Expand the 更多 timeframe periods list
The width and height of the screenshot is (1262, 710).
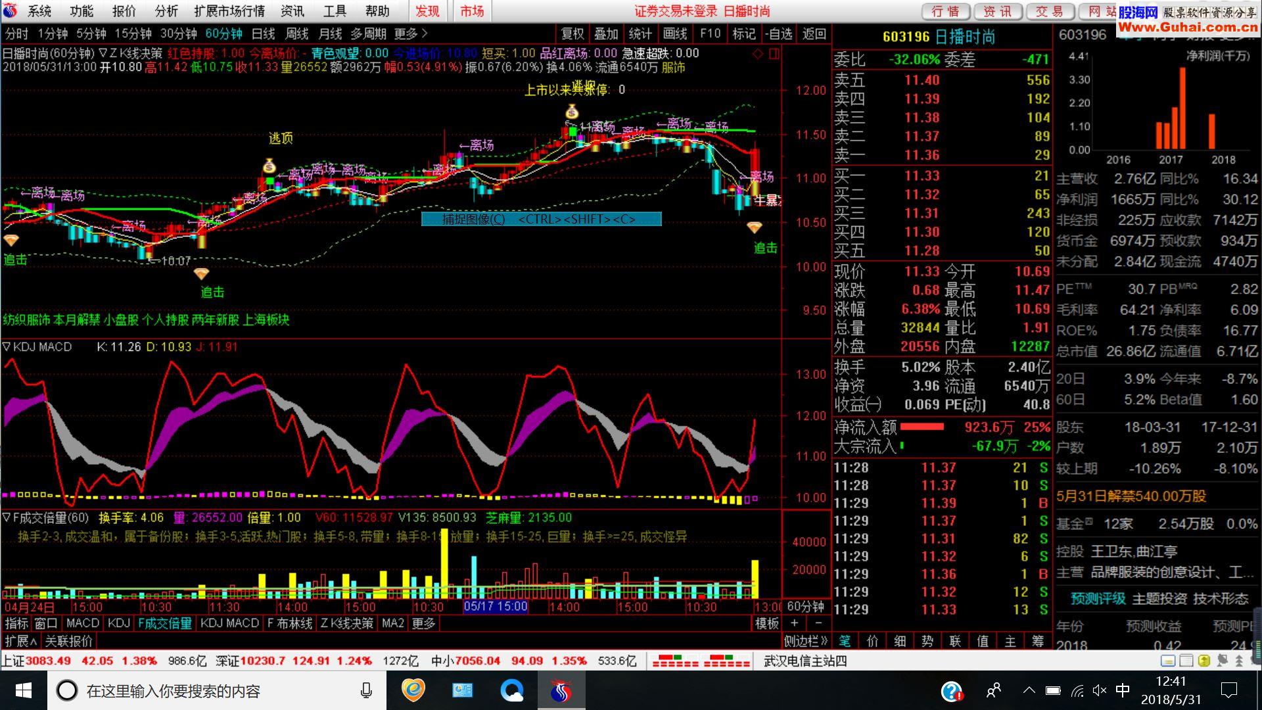[x=411, y=34]
